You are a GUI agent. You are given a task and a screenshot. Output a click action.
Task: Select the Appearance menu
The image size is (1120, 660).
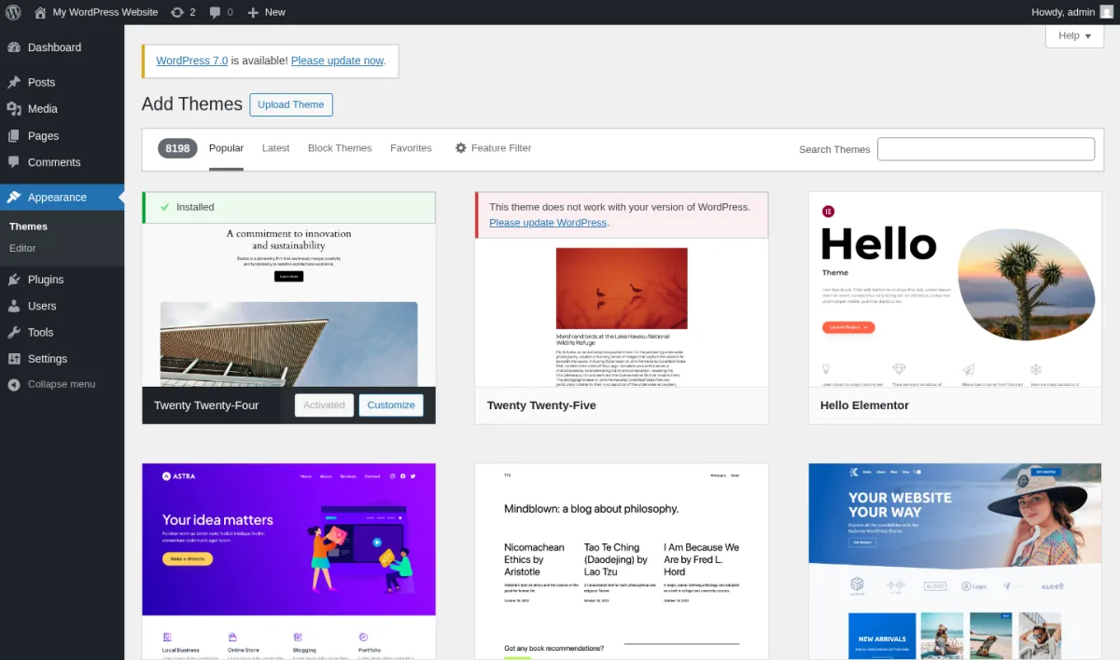click(62, 198)
